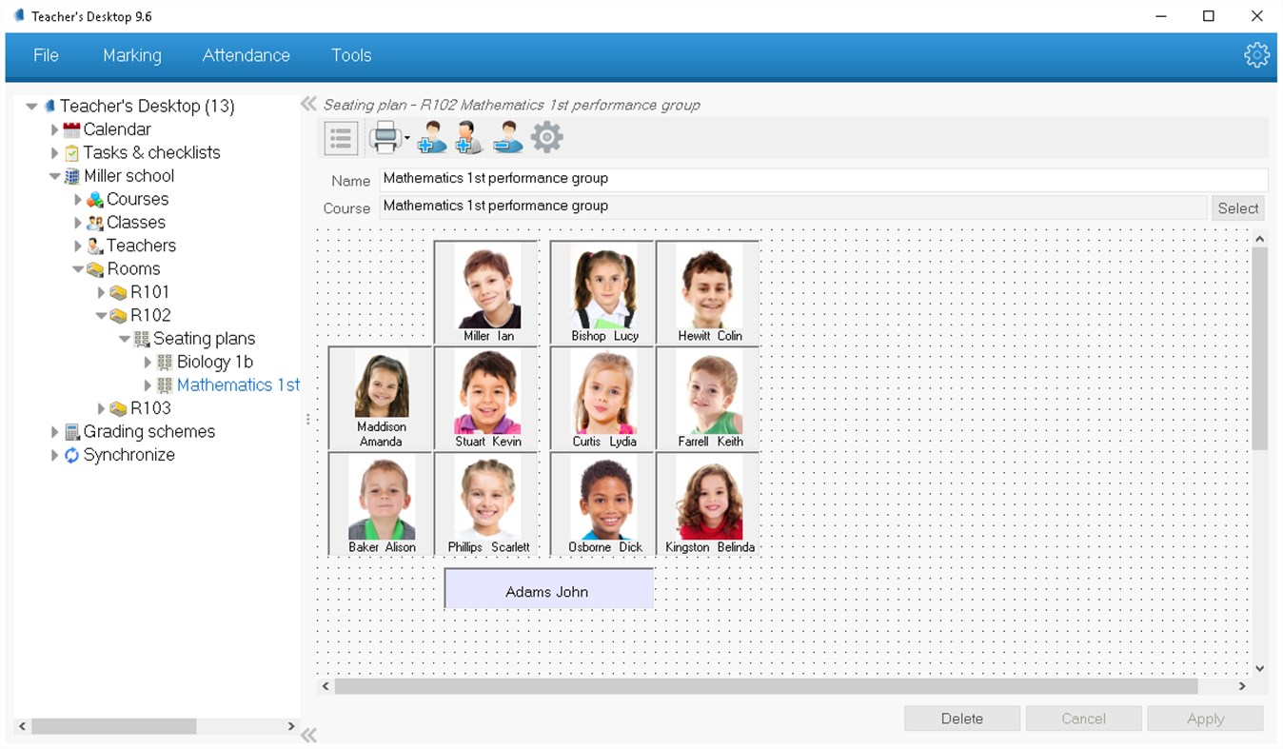
Task: Expand the R103 room node
Action: tap(101, 407)
